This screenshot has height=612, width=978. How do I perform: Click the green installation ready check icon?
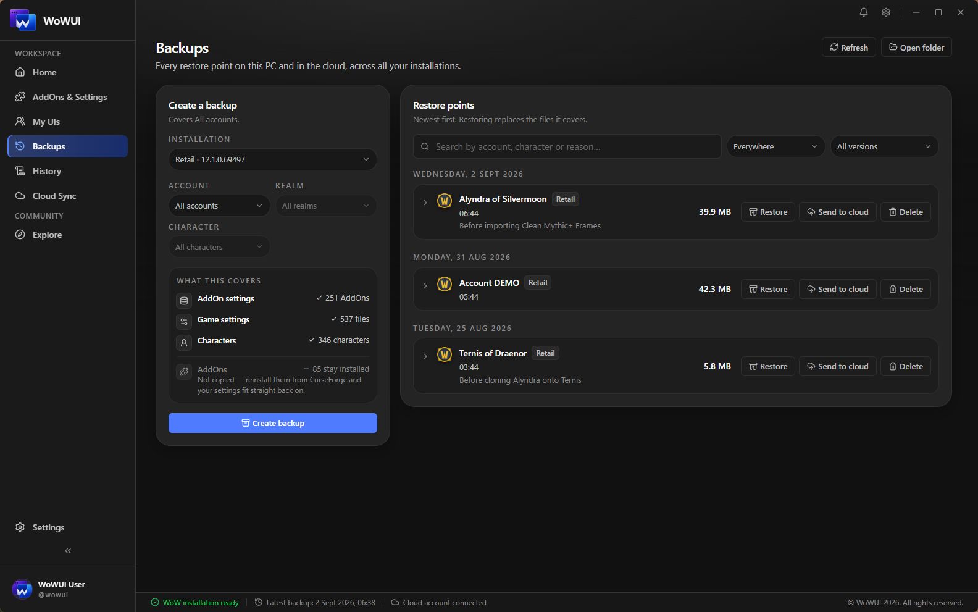tap(155, 602)
